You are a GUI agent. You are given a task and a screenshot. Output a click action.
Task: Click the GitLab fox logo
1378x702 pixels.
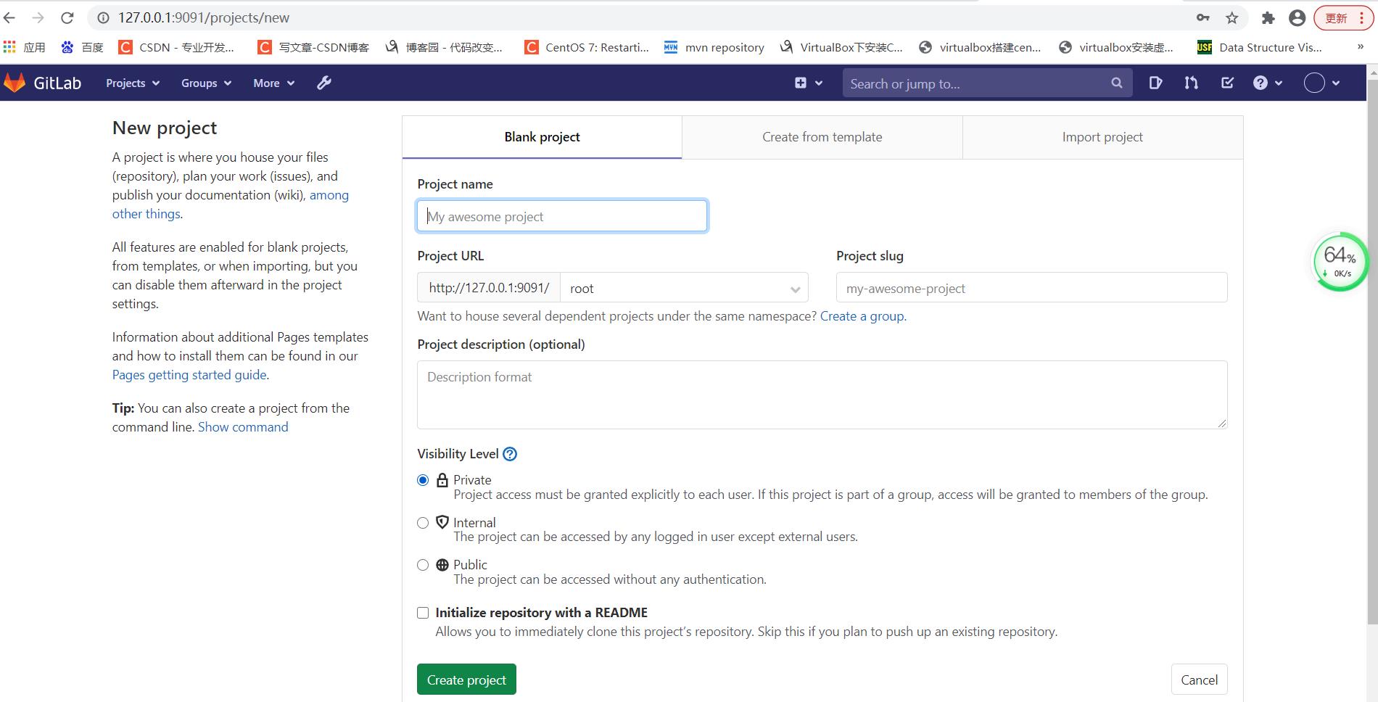15,83
